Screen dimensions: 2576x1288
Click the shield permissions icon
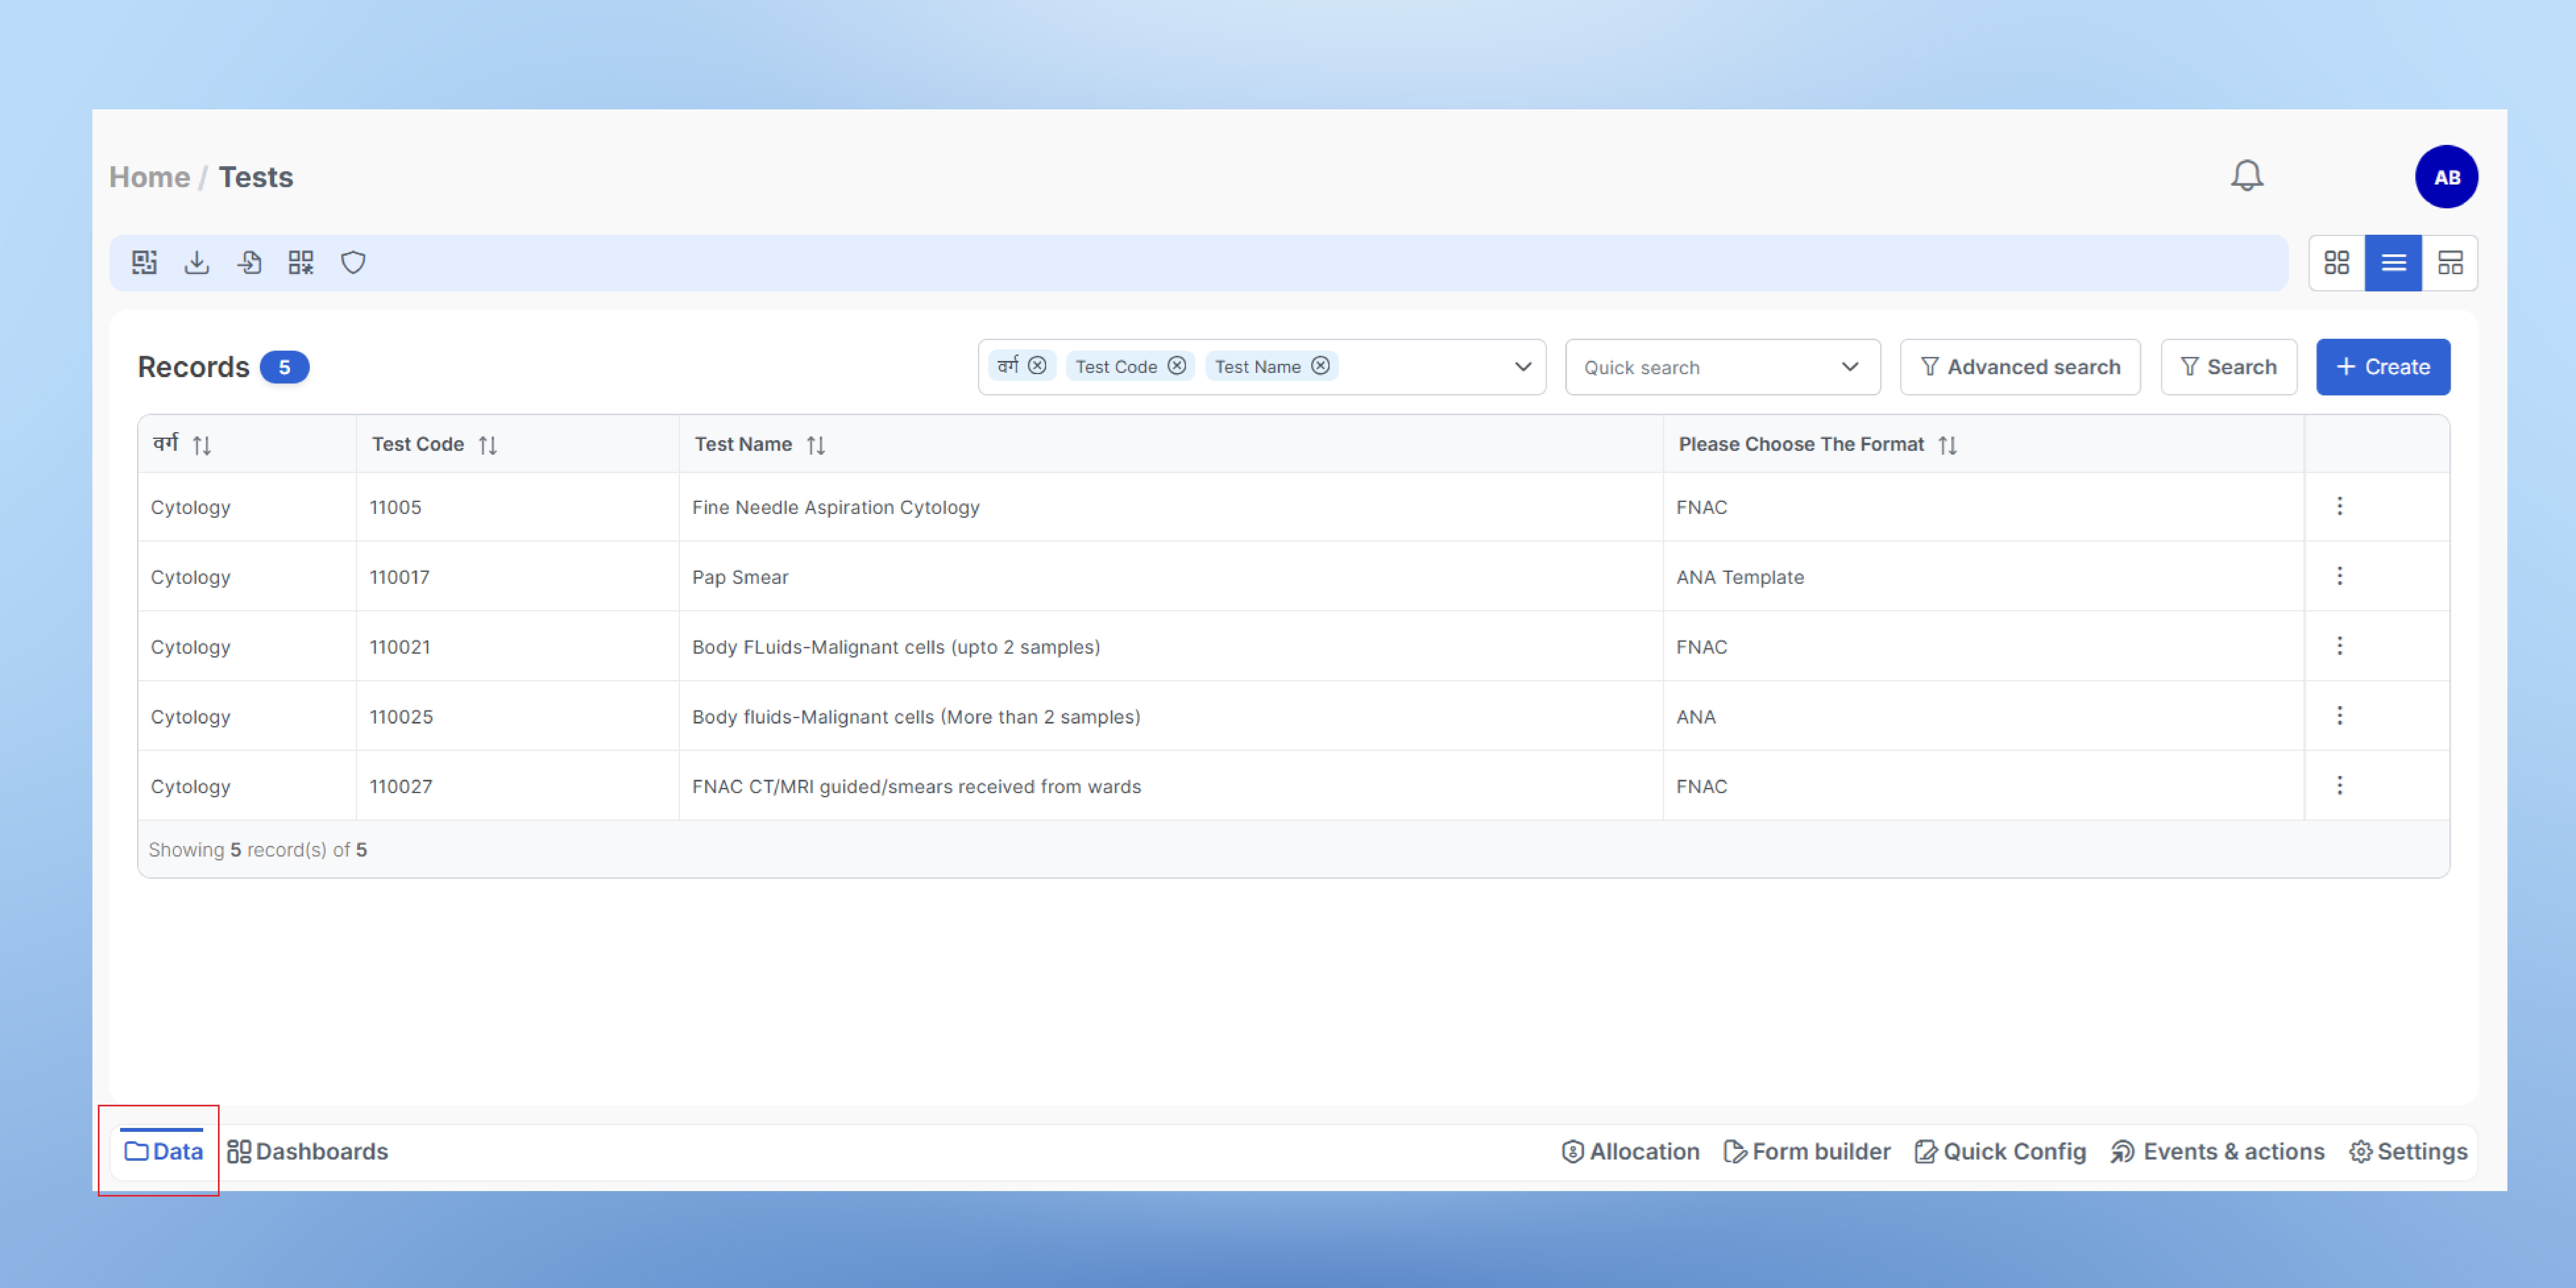353,263
